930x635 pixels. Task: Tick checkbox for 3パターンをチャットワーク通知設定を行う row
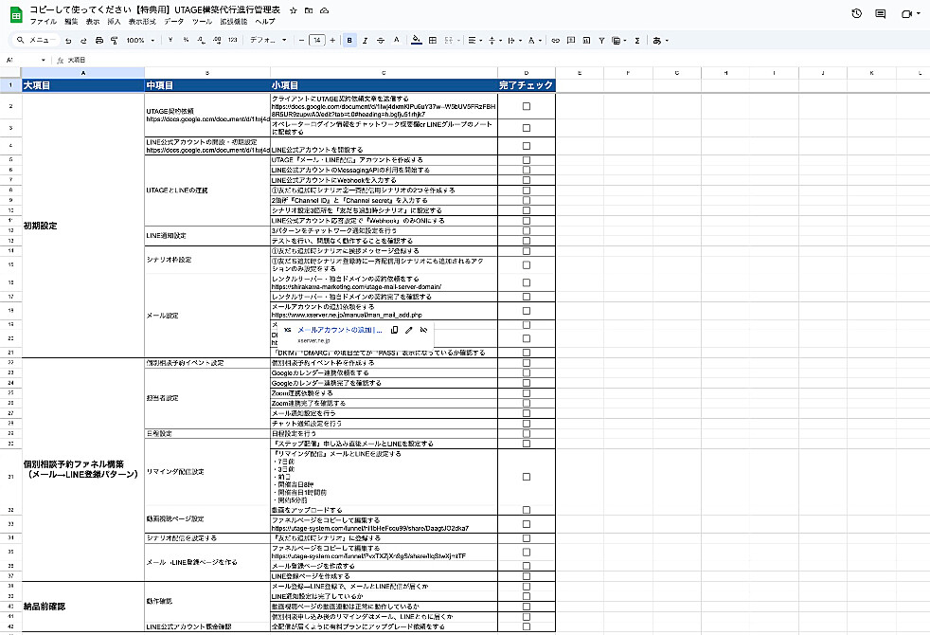pyautogui.click(x=527, y=231)
